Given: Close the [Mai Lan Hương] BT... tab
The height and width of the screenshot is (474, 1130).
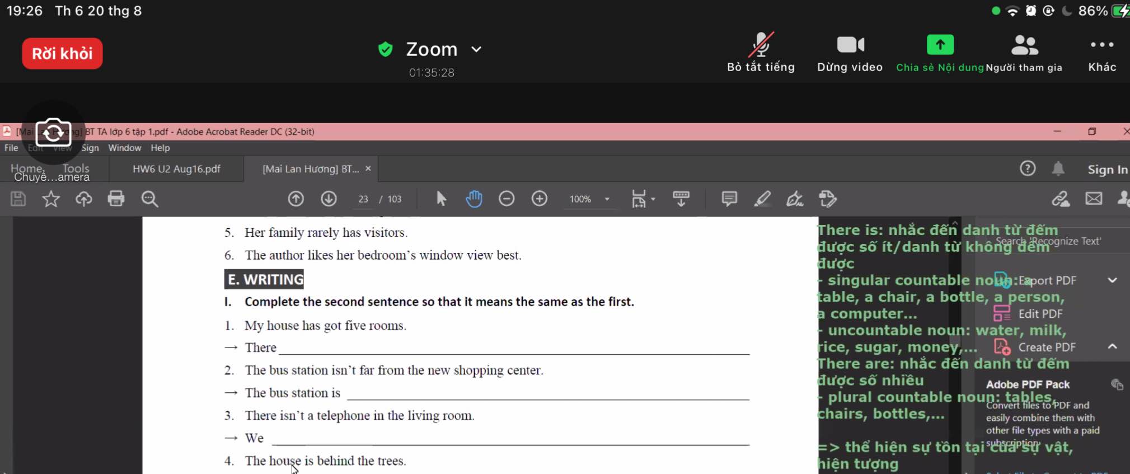Looking at the screenshot, I should pos(368,168).
